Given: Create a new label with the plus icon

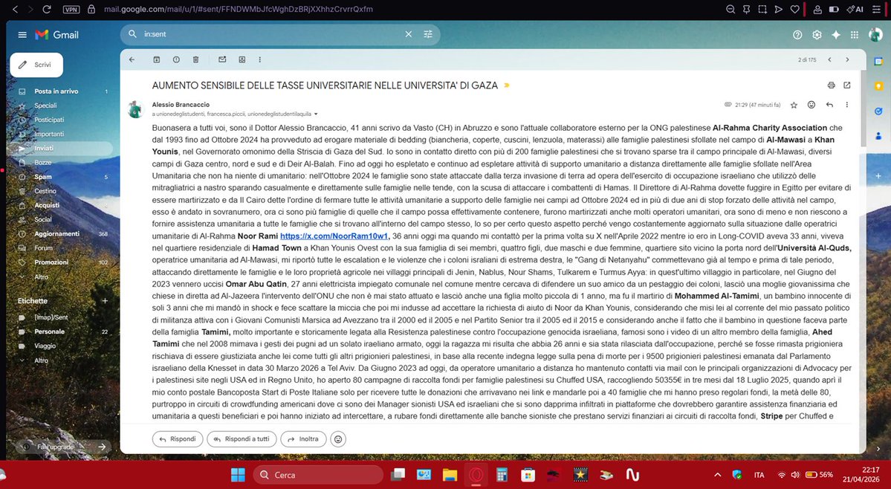Looking at the screenshot, I should tap(105, 301).
